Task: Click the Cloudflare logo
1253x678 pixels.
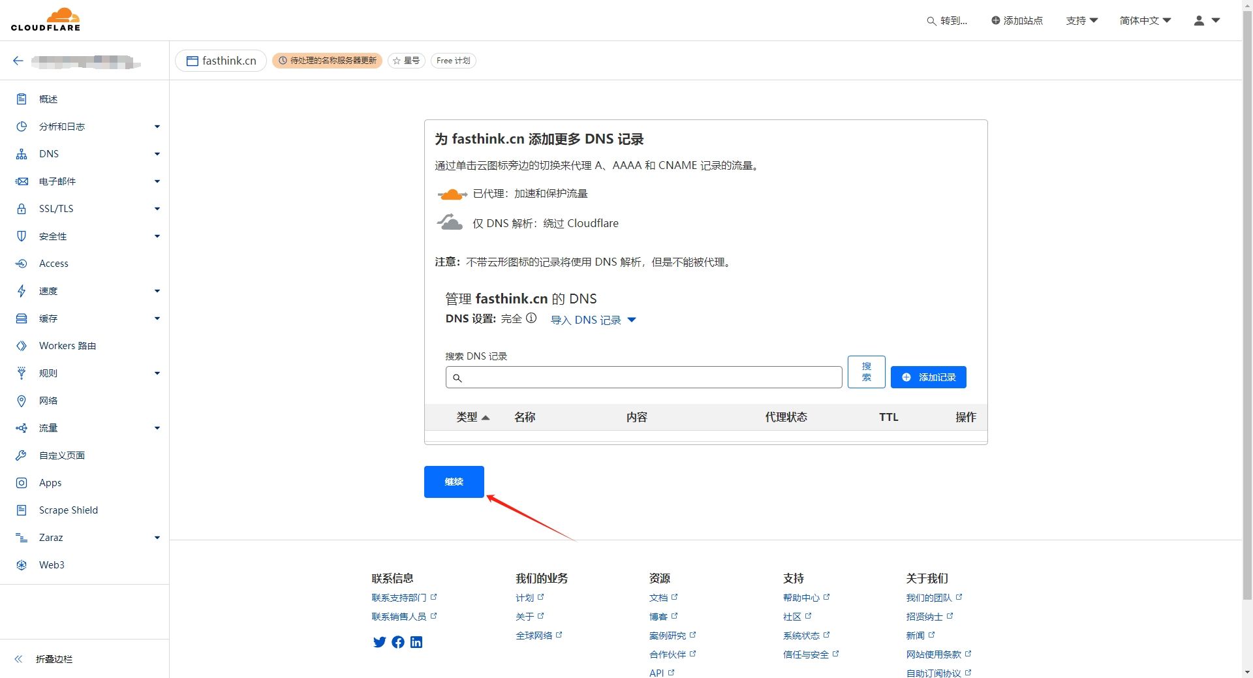Action: coord(46,20)
